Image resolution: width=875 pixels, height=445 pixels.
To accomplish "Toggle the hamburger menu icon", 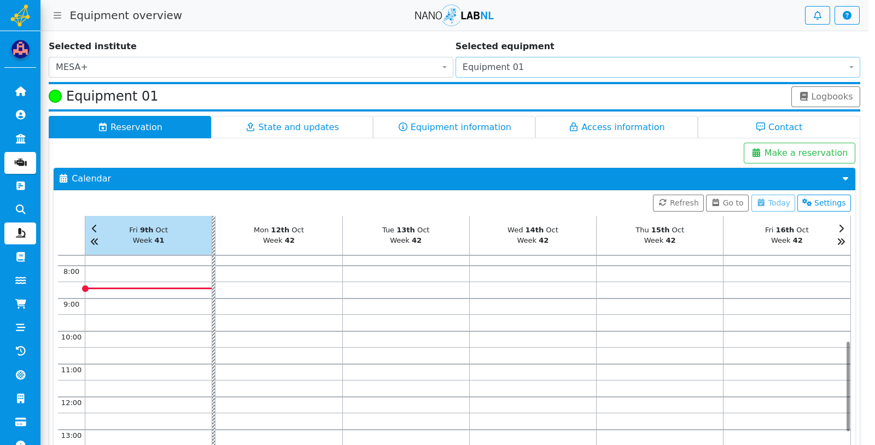I will pos(57,15).
